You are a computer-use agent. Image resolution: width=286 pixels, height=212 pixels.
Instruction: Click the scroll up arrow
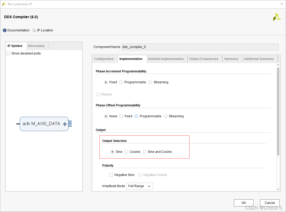278,65
